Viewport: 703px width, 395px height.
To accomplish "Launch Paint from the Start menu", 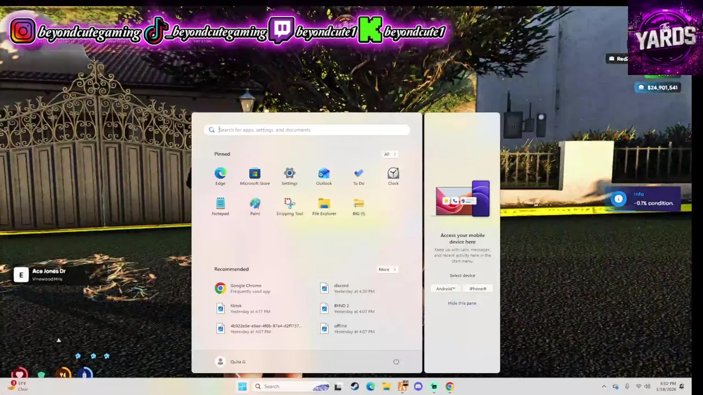I will [x=255, y=207].
